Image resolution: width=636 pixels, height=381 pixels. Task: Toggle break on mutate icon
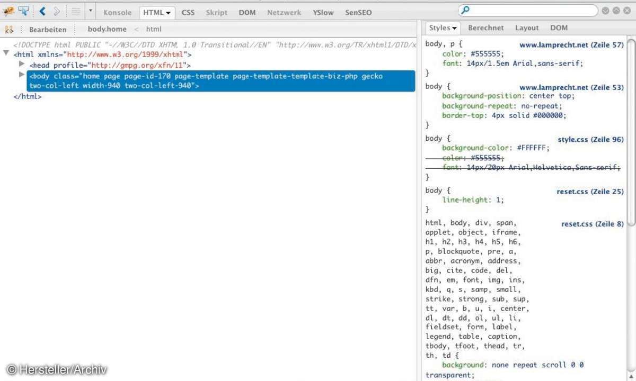pyautogui.click(x=9, y=30)
